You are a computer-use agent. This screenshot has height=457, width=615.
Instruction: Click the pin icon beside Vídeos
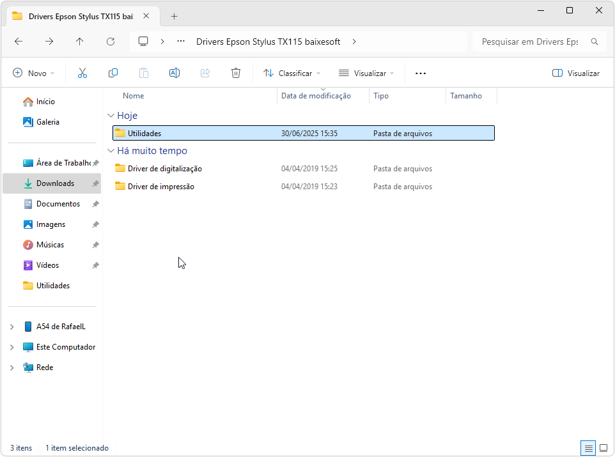[x=95, y=265]
